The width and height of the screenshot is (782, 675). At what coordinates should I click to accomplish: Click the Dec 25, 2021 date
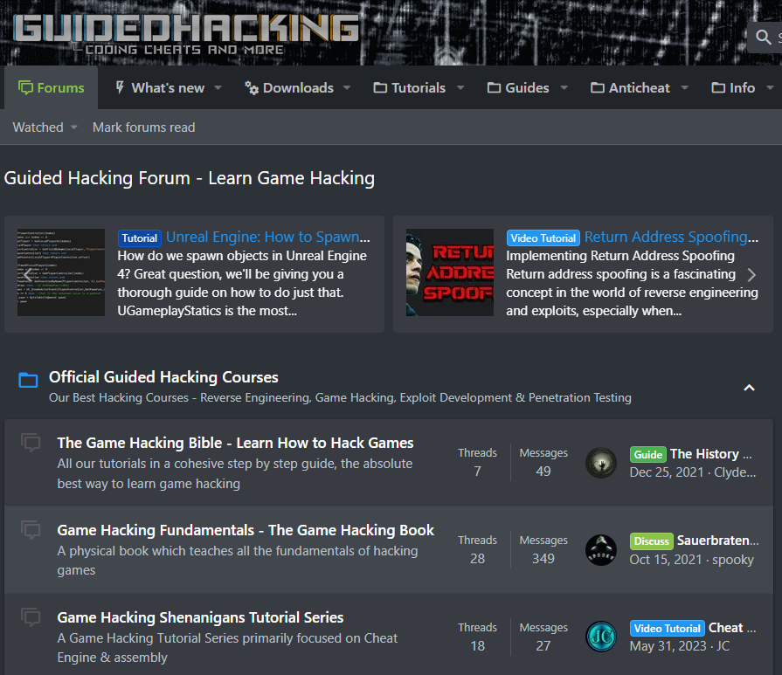pos(667,472)
